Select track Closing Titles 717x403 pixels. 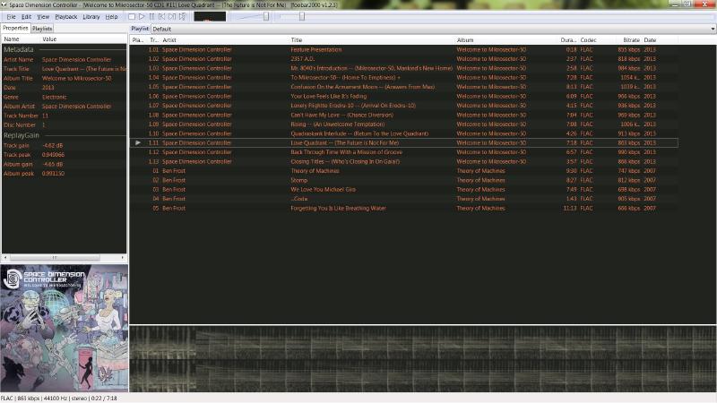[404, 162]
